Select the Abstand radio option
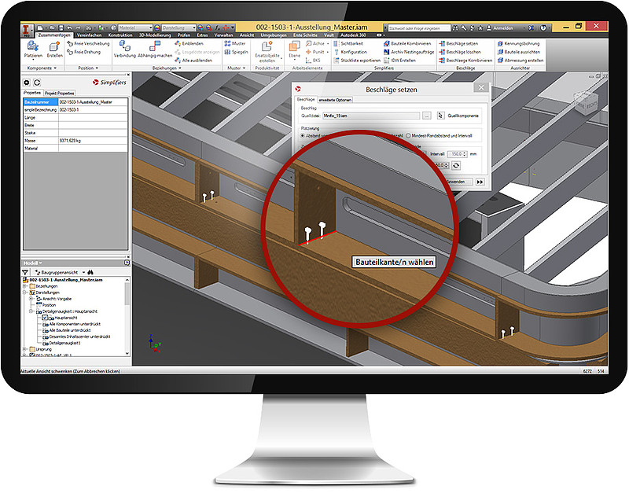Screen dimensions: 629x493 pyautogui.click(x=303, y=136)
